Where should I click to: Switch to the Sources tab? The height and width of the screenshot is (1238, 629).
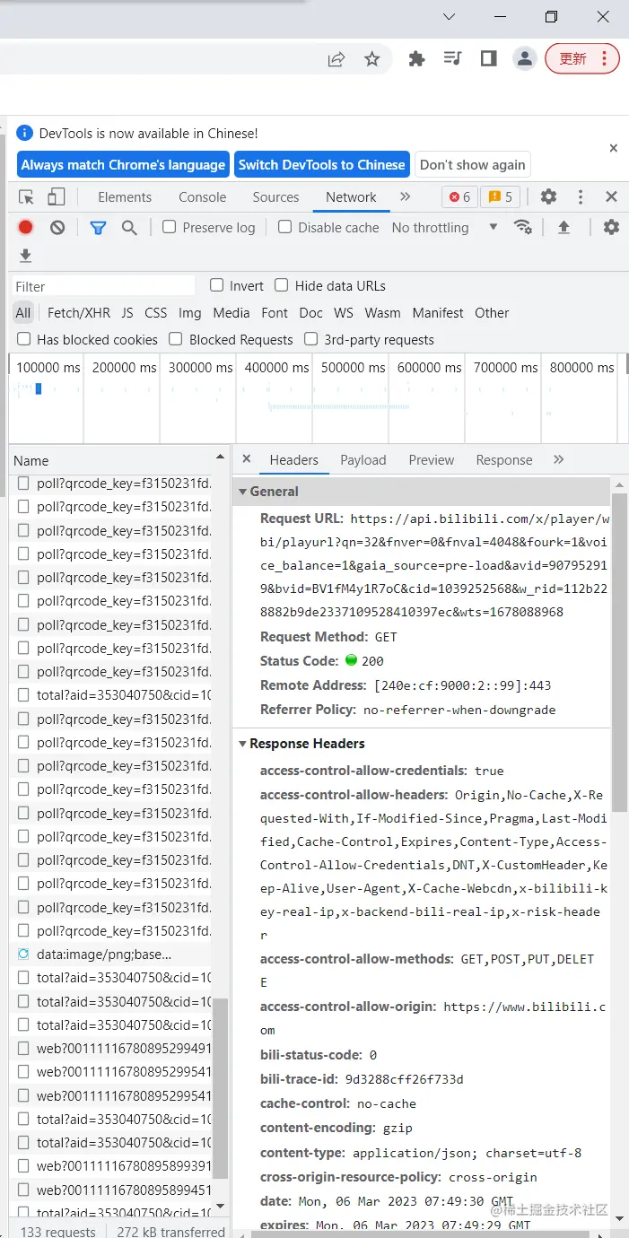coord(275,197)
